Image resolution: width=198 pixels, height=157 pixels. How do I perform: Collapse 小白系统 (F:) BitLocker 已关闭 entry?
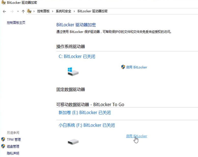pyautogui.click(x=87, y=125)
